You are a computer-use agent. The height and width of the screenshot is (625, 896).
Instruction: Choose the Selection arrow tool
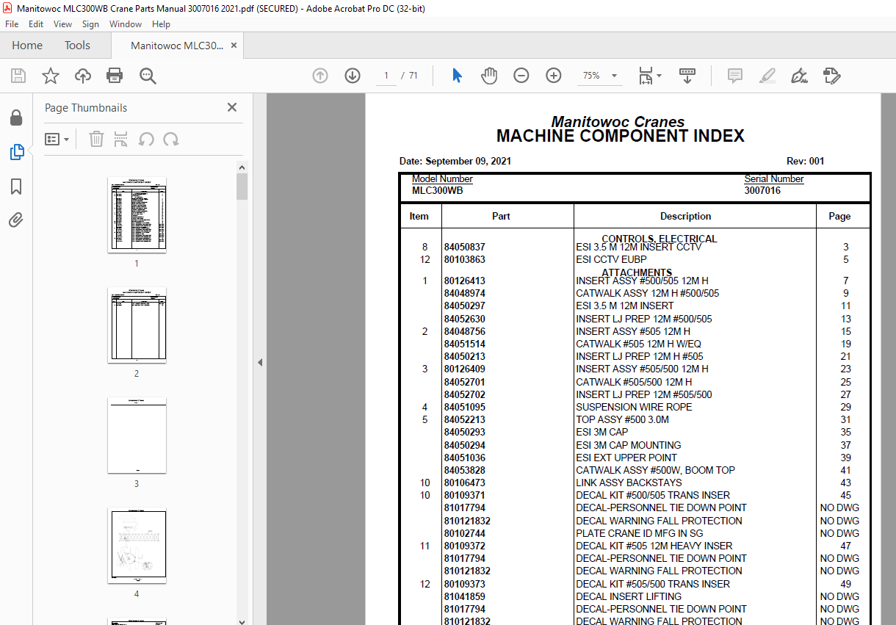tap(457, 76)
